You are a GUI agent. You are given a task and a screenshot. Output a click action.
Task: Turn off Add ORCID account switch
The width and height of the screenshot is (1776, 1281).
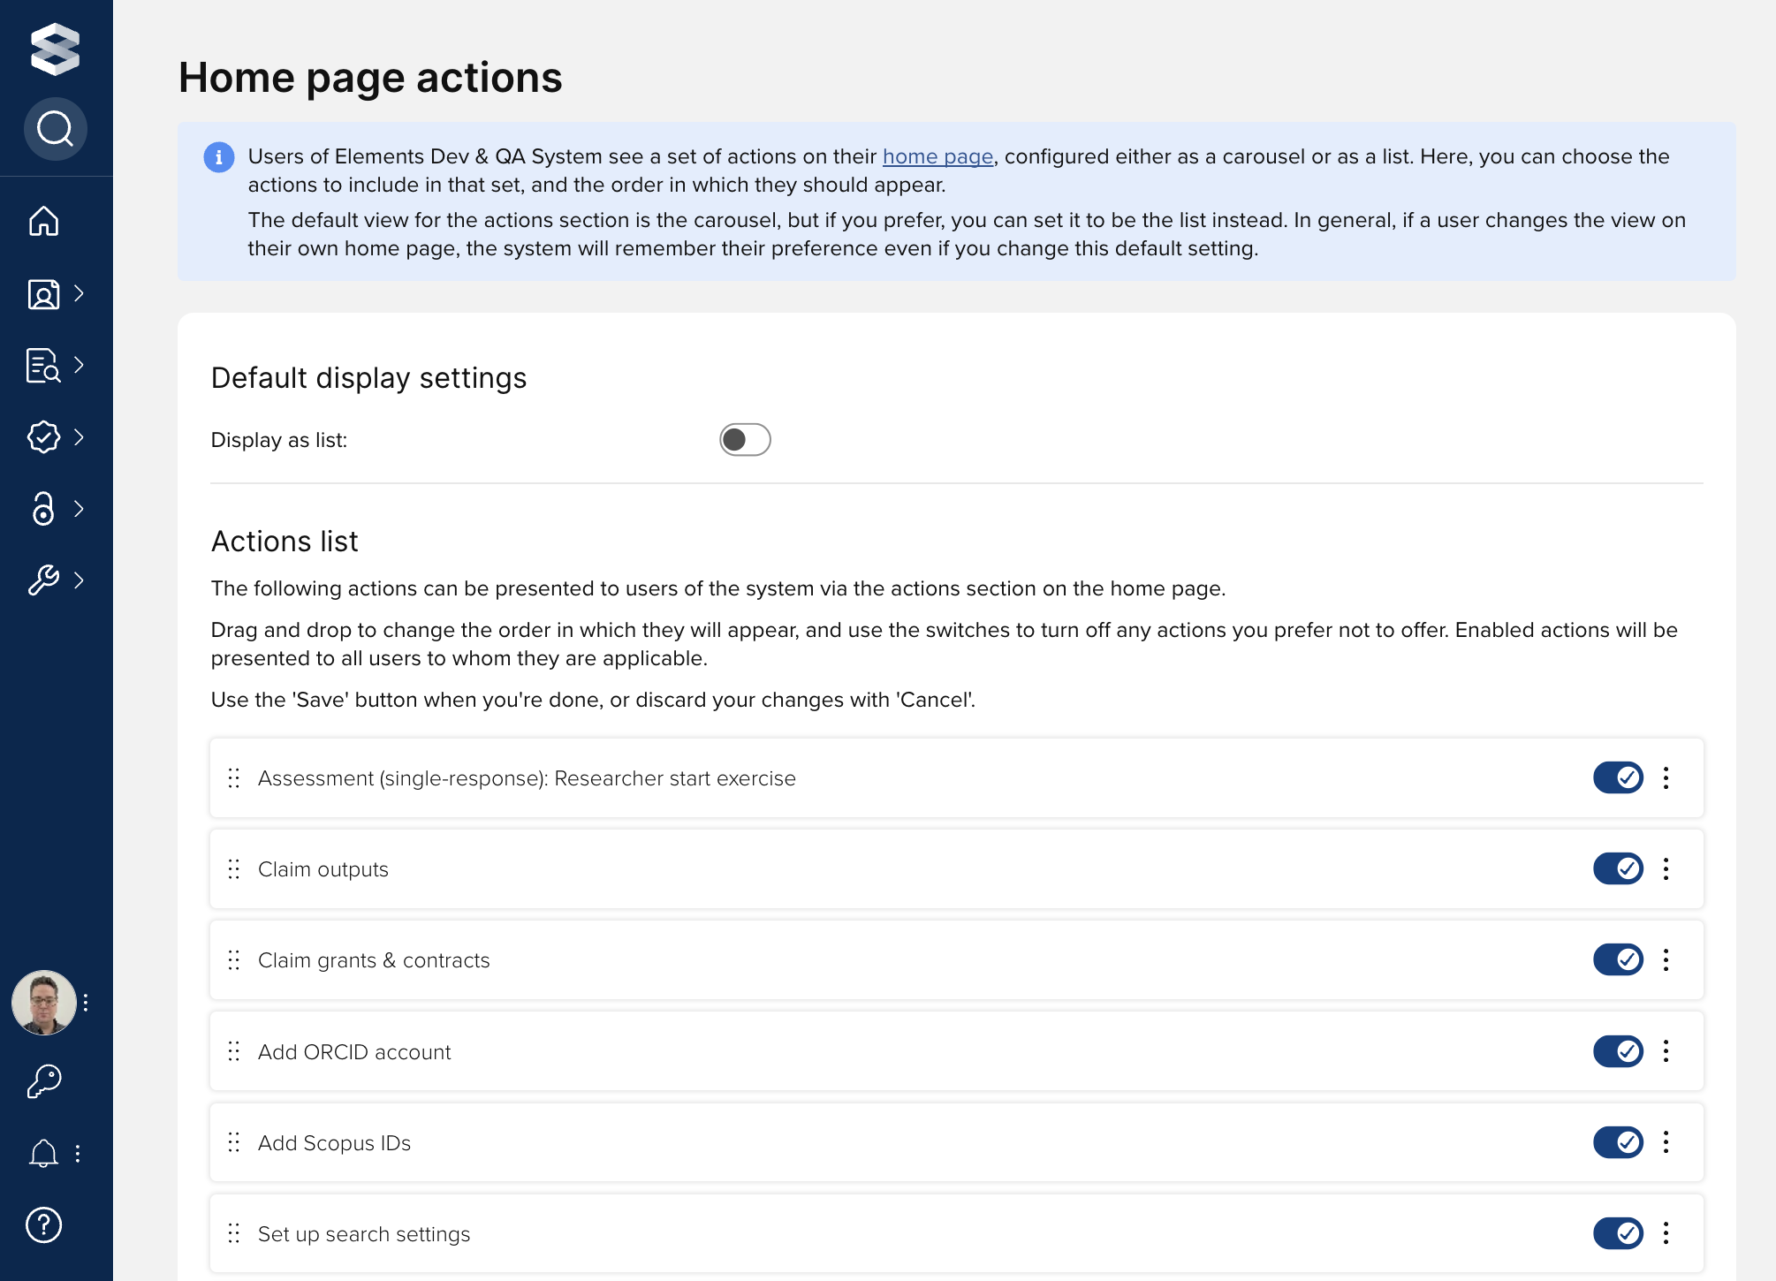click(1617, 1051)
